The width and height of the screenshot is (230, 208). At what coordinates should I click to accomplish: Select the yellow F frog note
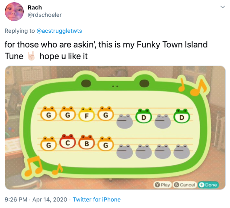coord(87,114)
